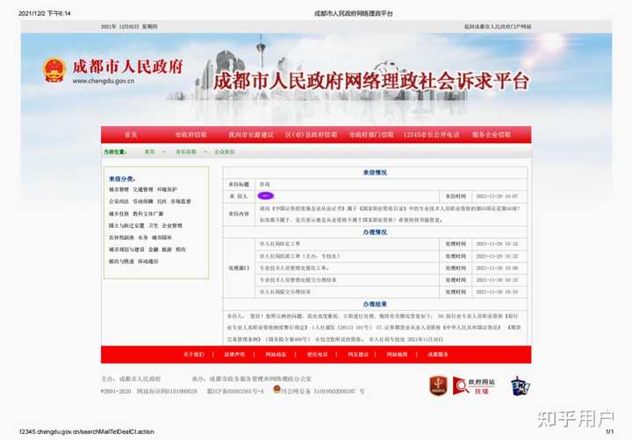Select 金融 letter category

(153, 250)
